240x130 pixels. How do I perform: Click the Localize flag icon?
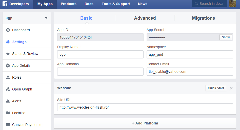pyautogui.click(x=8, y=113)
